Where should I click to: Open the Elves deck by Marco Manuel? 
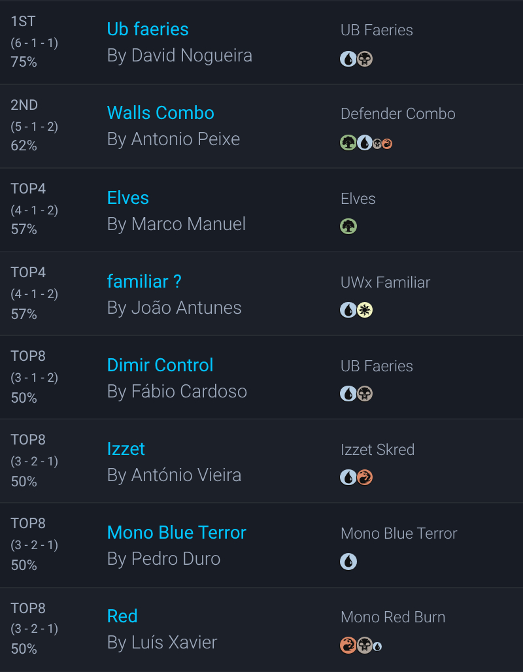128,198
